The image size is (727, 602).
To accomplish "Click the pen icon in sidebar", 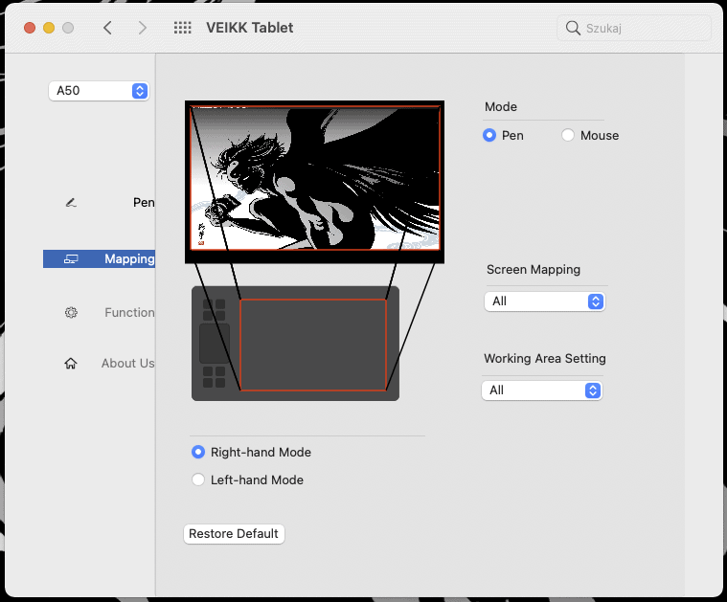I will pos(71,203).
